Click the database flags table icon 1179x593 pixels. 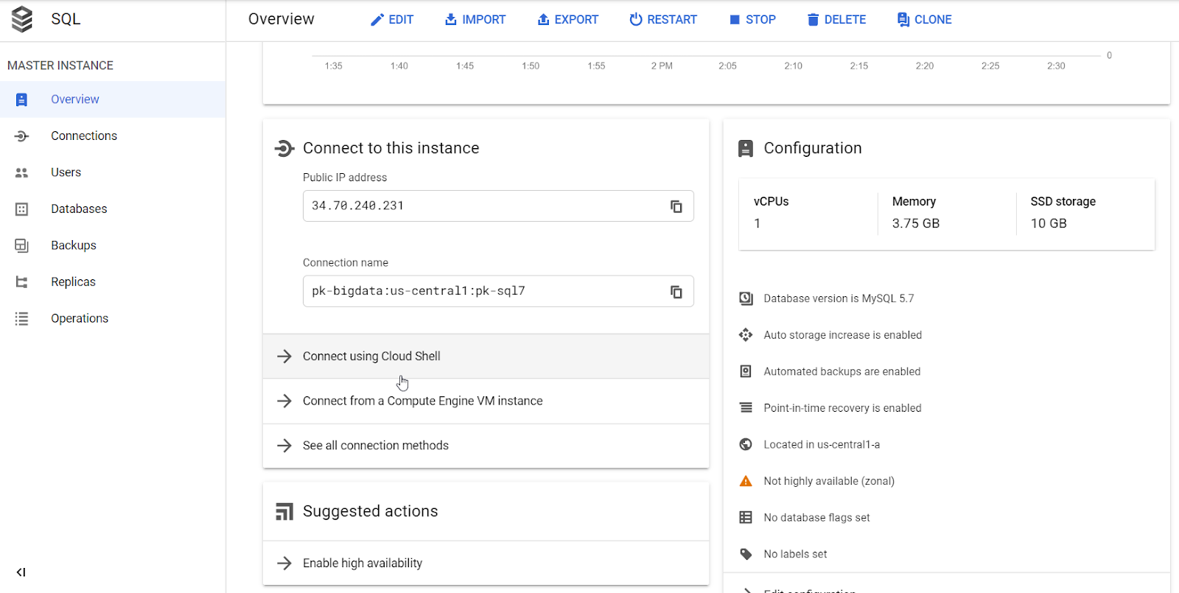[x=746, y=518]
